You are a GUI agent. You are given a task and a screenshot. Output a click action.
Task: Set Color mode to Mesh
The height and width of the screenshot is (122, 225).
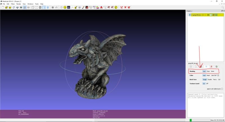click(208, 75)
